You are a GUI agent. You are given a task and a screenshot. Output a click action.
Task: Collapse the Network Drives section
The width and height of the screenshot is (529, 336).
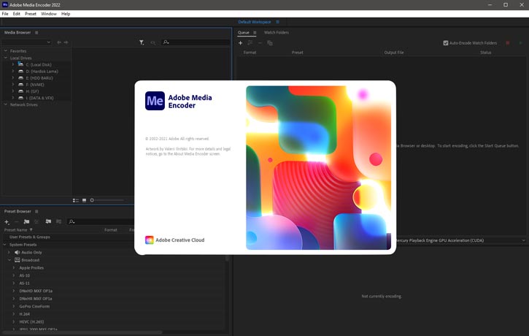click(6, 104)
